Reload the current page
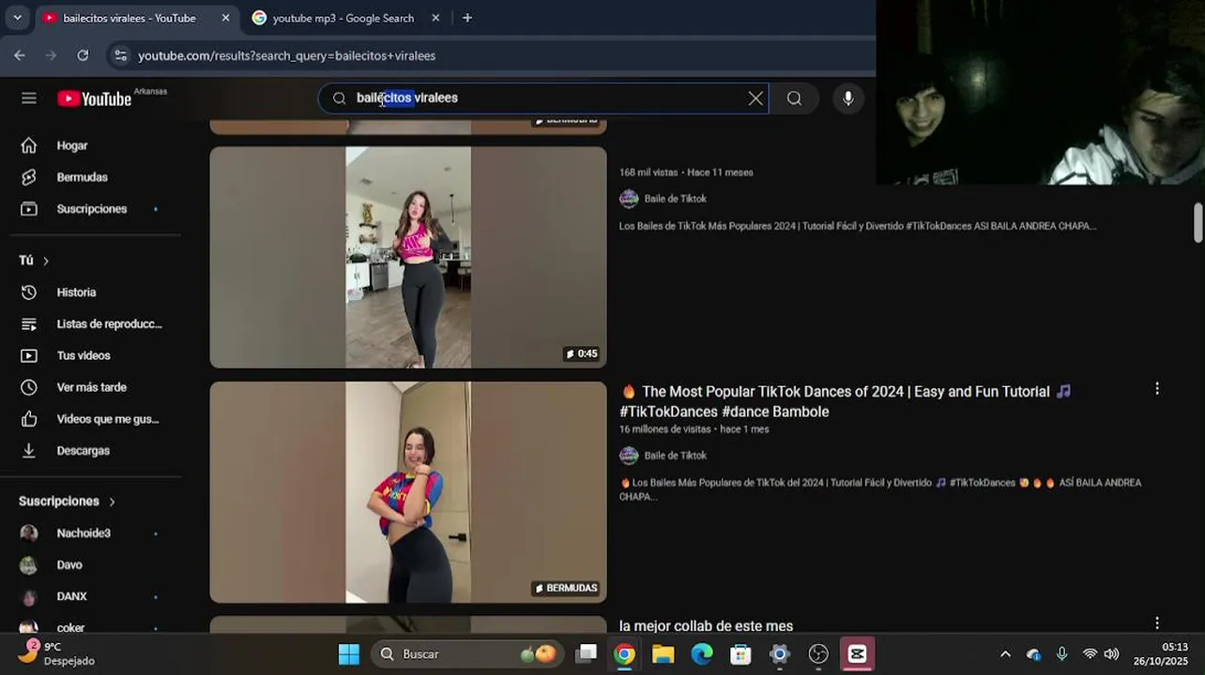This screenshot has width=1205, height=675. [x=83, y=55]
